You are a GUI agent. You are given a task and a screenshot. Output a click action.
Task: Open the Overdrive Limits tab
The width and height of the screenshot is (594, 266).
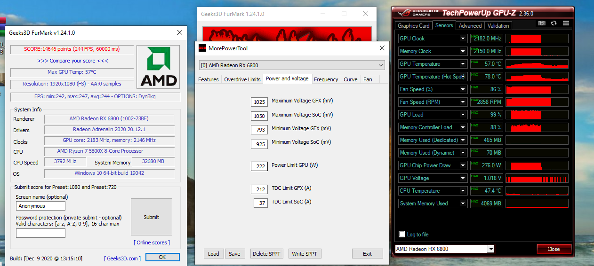point(242,79)
